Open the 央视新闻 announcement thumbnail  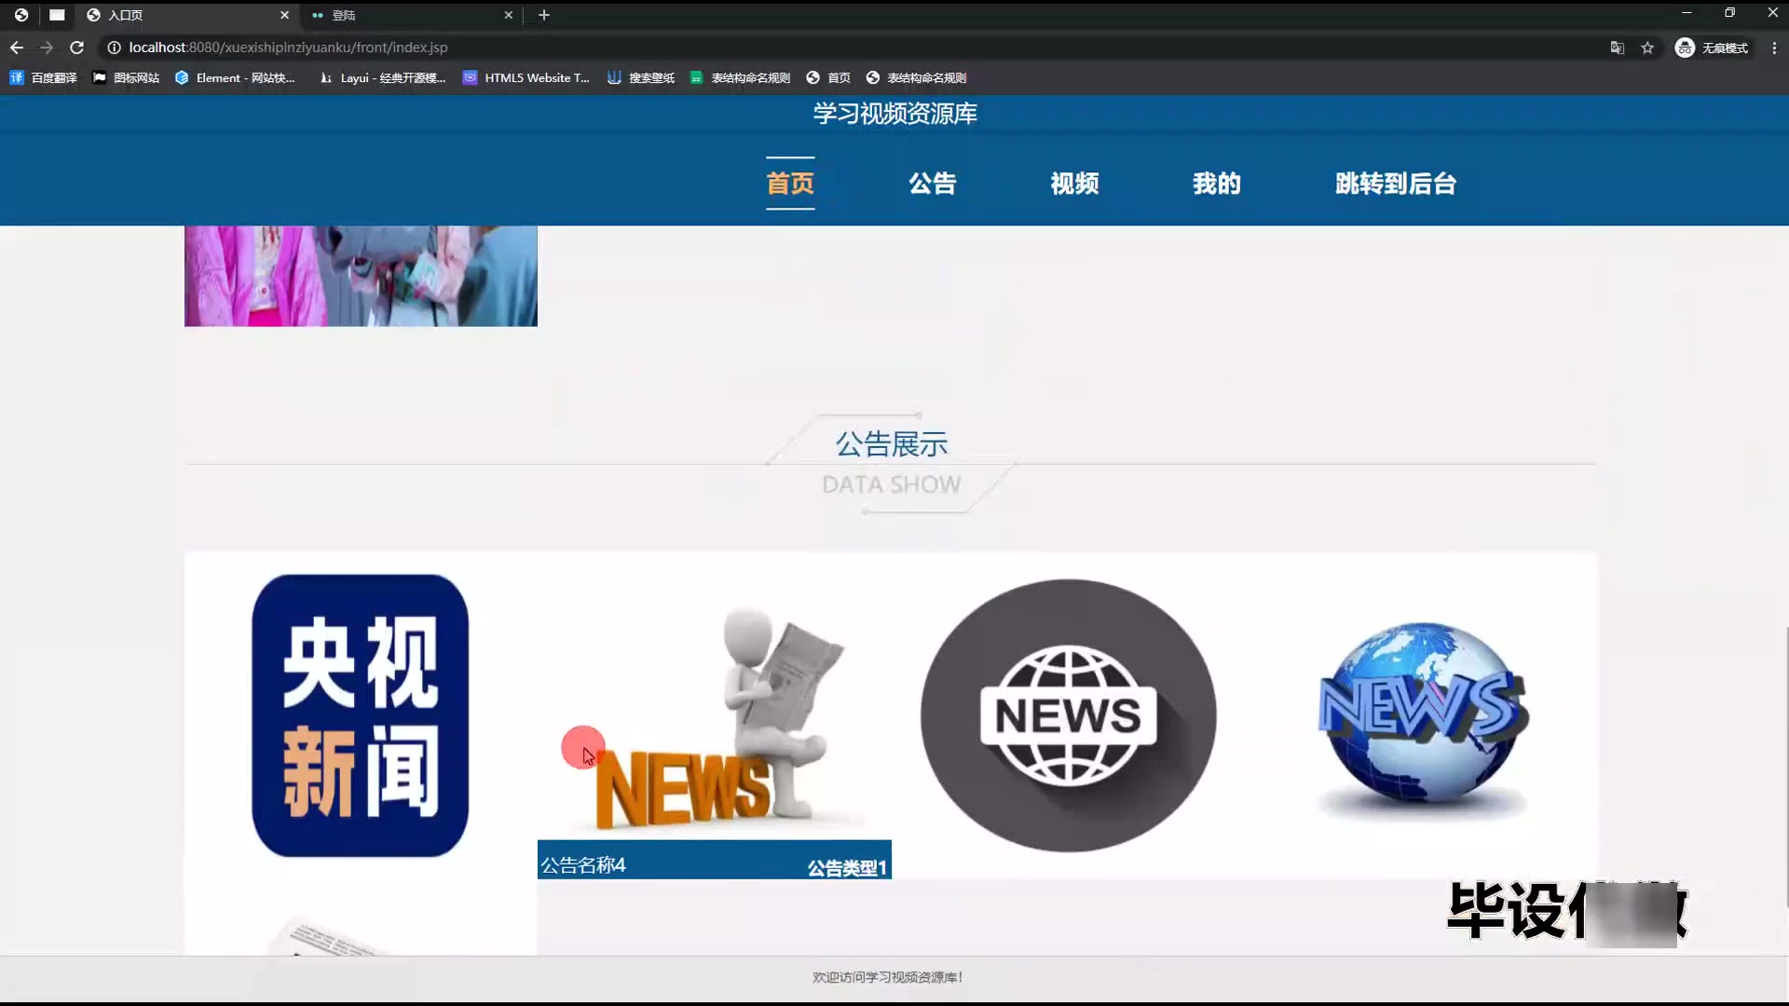click(x=361, y=715)
